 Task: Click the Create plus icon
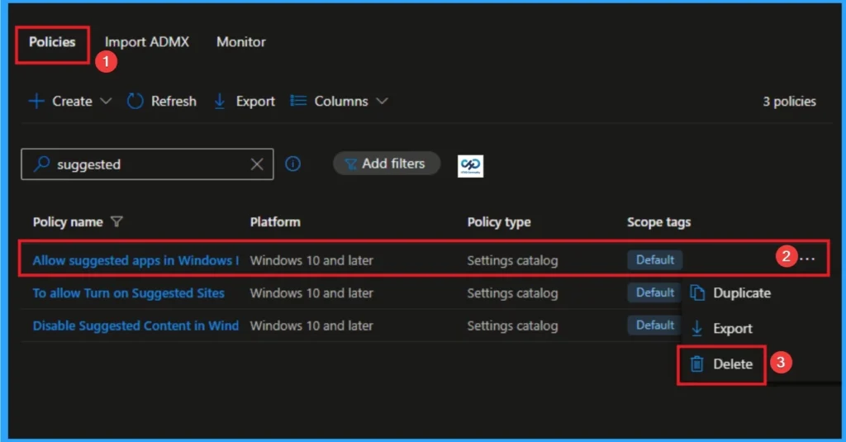coord(36,101)
